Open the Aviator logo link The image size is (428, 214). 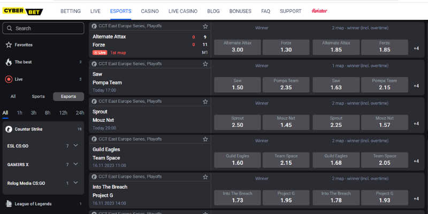(319, 11)
